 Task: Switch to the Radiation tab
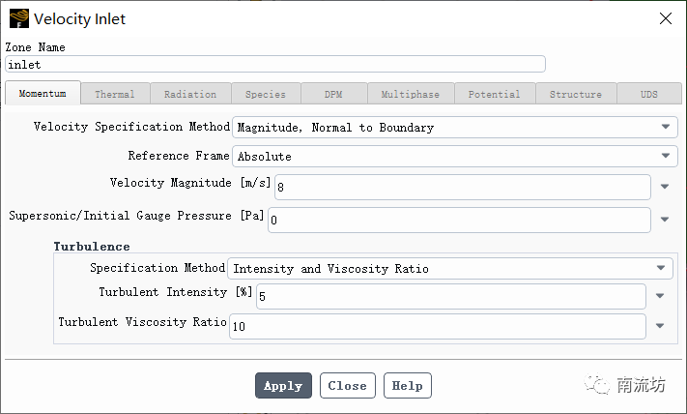pyautogui.click(x=190, y=94)
